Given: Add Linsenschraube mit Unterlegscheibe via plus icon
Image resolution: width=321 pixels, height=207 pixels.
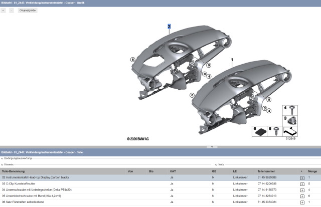Looking at the screenshot, I should pyautogui.click(x=302, y=190).
